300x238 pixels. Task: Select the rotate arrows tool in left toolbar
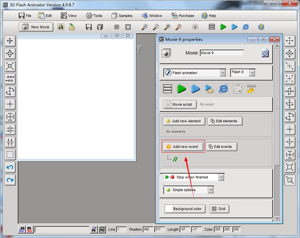10,91
